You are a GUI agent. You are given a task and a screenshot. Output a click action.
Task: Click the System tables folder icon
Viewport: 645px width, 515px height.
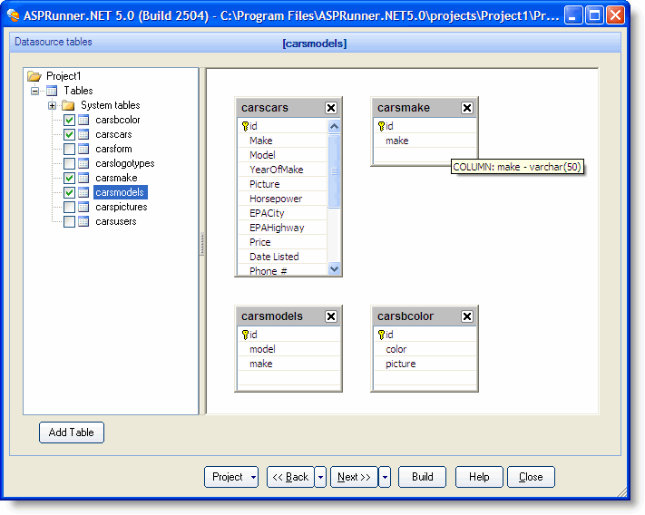point(68,106)
